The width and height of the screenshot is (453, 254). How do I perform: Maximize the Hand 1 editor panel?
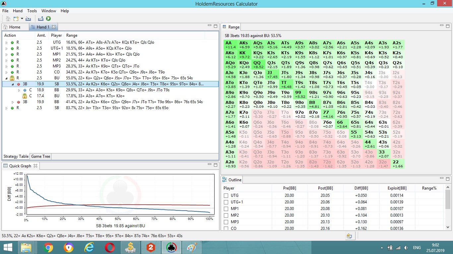point(216,26)
